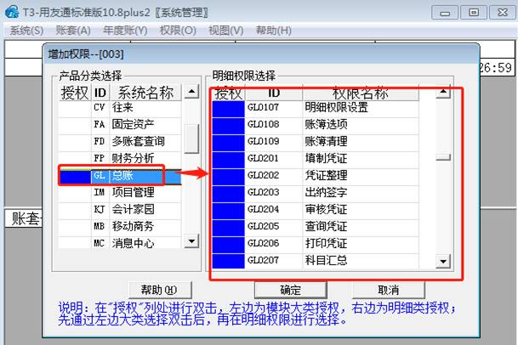This screenshot has height=345, width=518.
Task: Open the 帮助(H) menu
Action: [274, 30]
